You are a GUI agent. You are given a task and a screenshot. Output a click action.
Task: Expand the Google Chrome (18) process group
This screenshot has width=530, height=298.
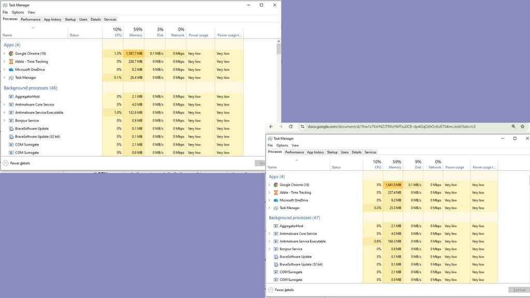coord(269,185)
